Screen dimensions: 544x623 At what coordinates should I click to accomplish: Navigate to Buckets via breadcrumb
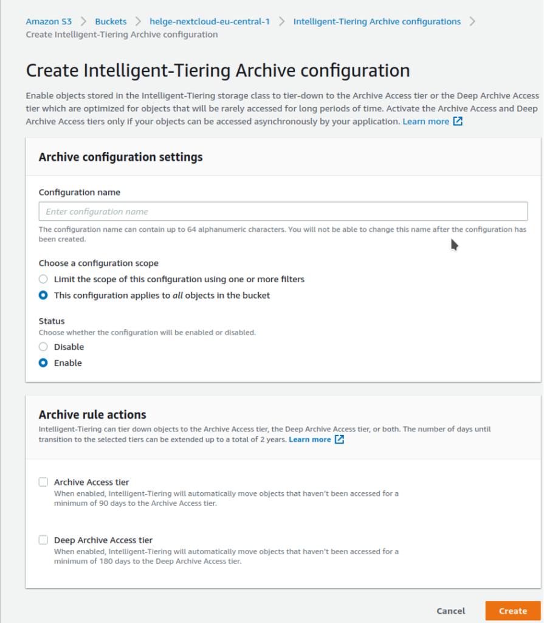coord(111,21)
